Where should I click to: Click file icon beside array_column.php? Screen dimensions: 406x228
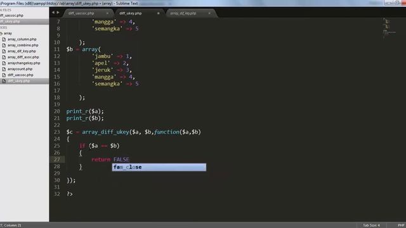click(4, 39)
